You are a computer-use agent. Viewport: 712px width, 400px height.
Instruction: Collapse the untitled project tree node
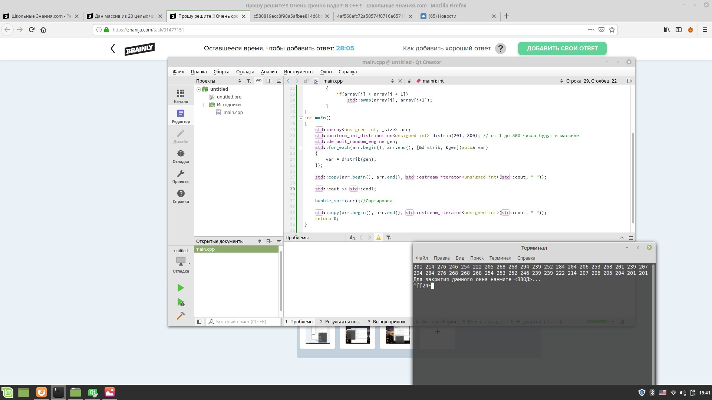tap(199, 89)
